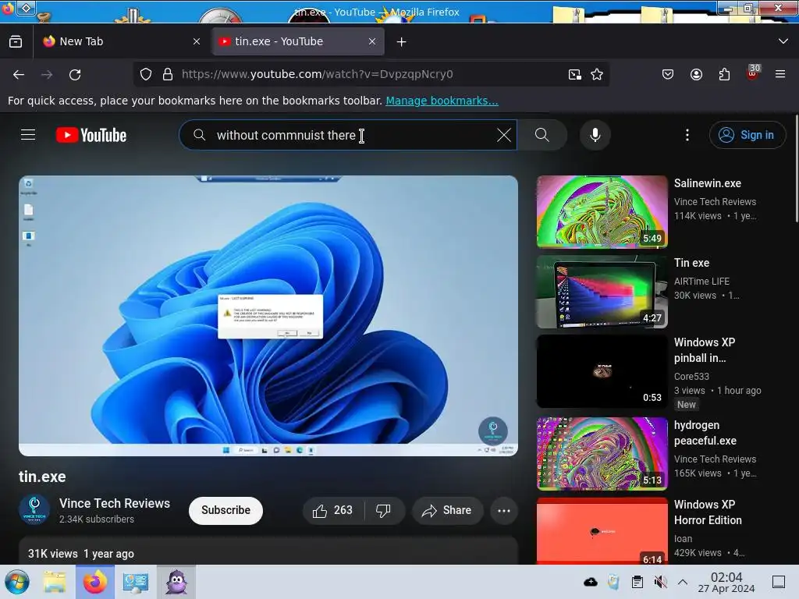Image resolution: width=799 pixels, height=599 pixels.
Task: Open the Salinewin.exe video thumbnail
Action: tap(602, 212)
